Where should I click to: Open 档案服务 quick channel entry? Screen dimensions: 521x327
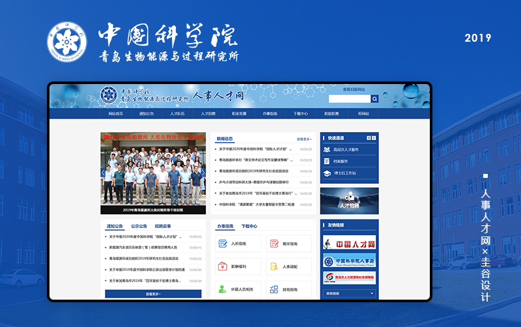click(x=328, y=161)
